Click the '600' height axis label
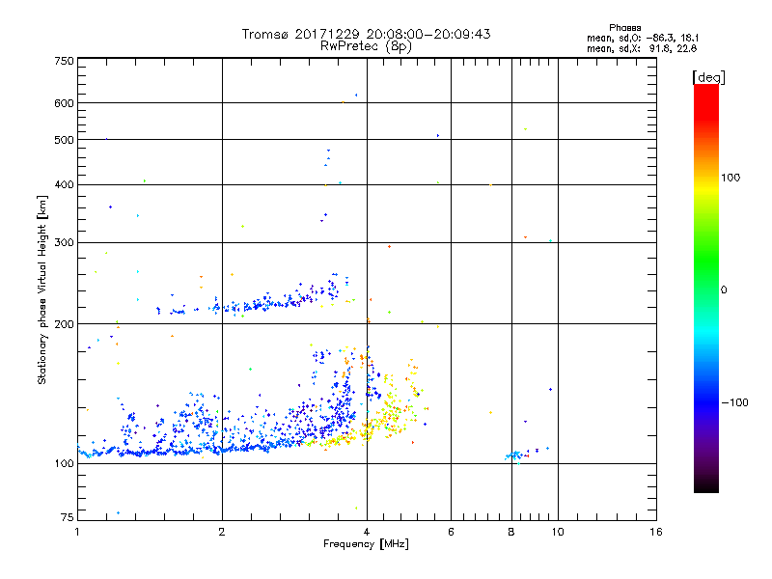Viewport: 772px width, 579px height. click(x=64, y=103)
